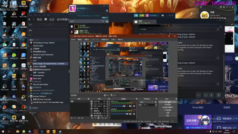Screen dimensions: 238x134
Task: Collapse the 最近 games category in Steam library
Action: [x=29, y=40]
